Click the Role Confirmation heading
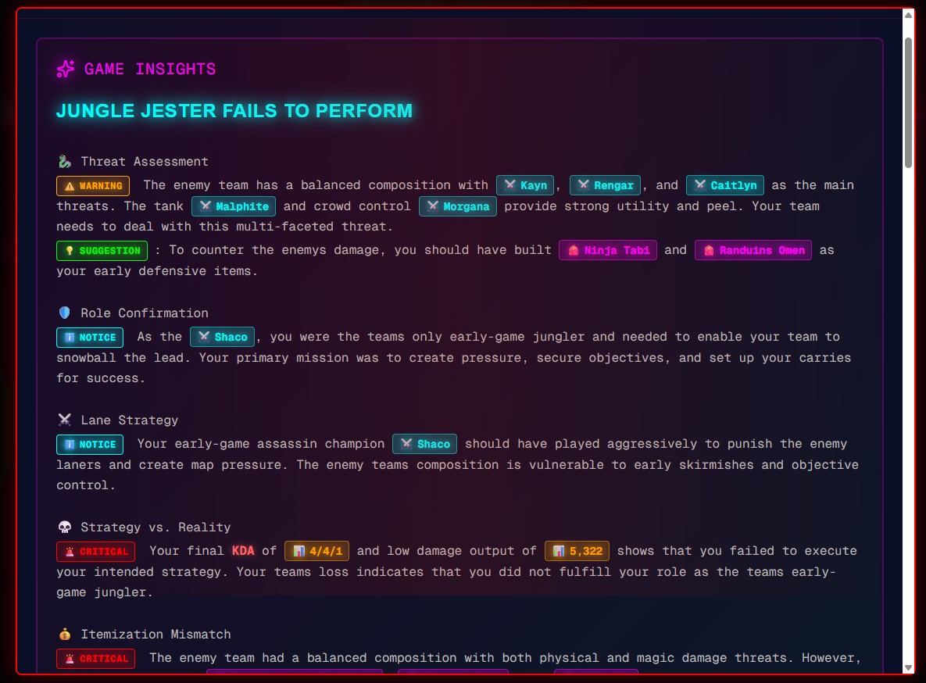The height and width of the screenshot is (683, 926). [145, 313]
